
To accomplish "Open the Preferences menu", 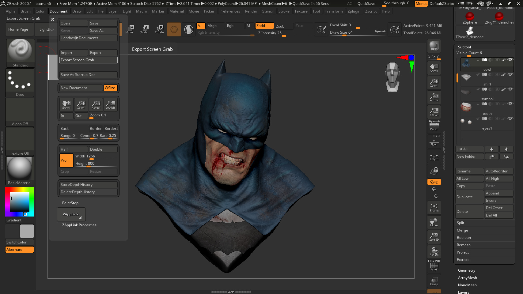I will [x=229, y=11].
